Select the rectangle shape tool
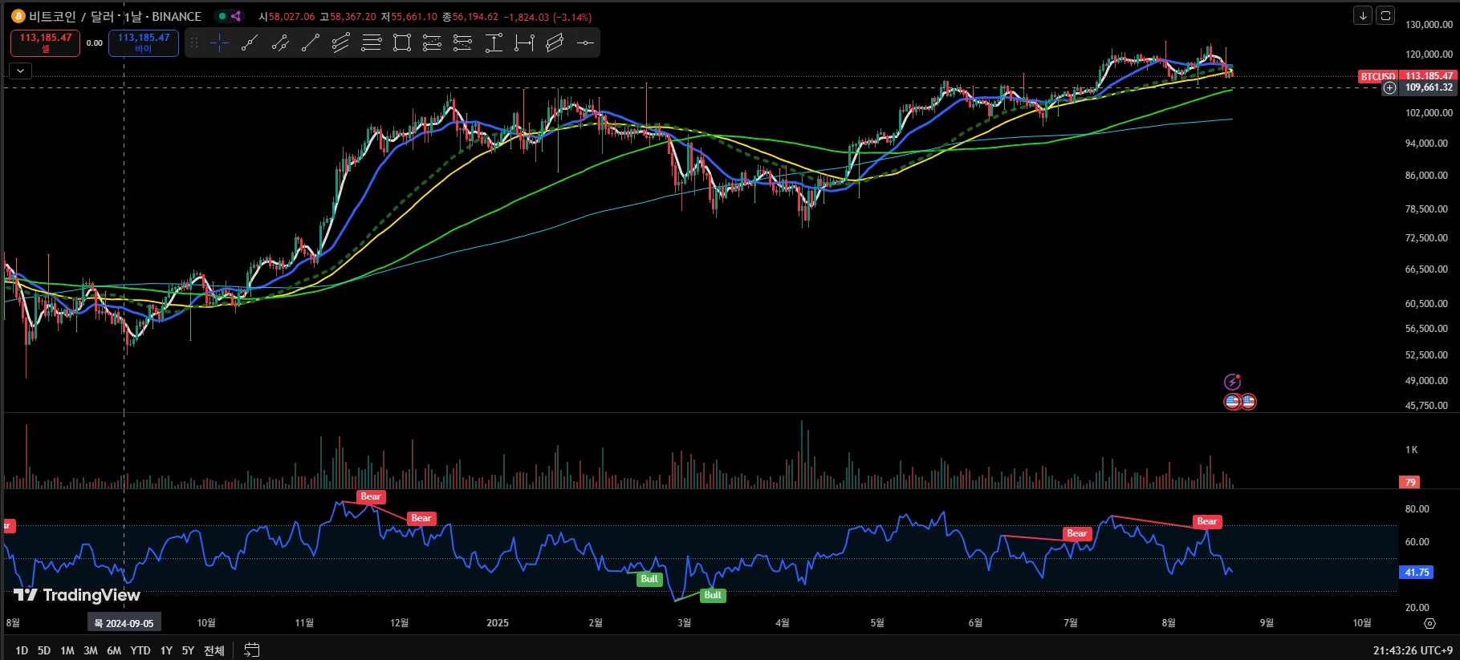Screen dimensions: 1460x660 pos(402,43)
